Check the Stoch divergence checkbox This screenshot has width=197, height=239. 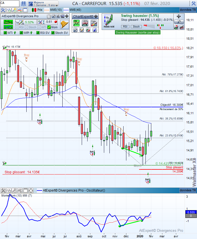(x=26, y=27)
